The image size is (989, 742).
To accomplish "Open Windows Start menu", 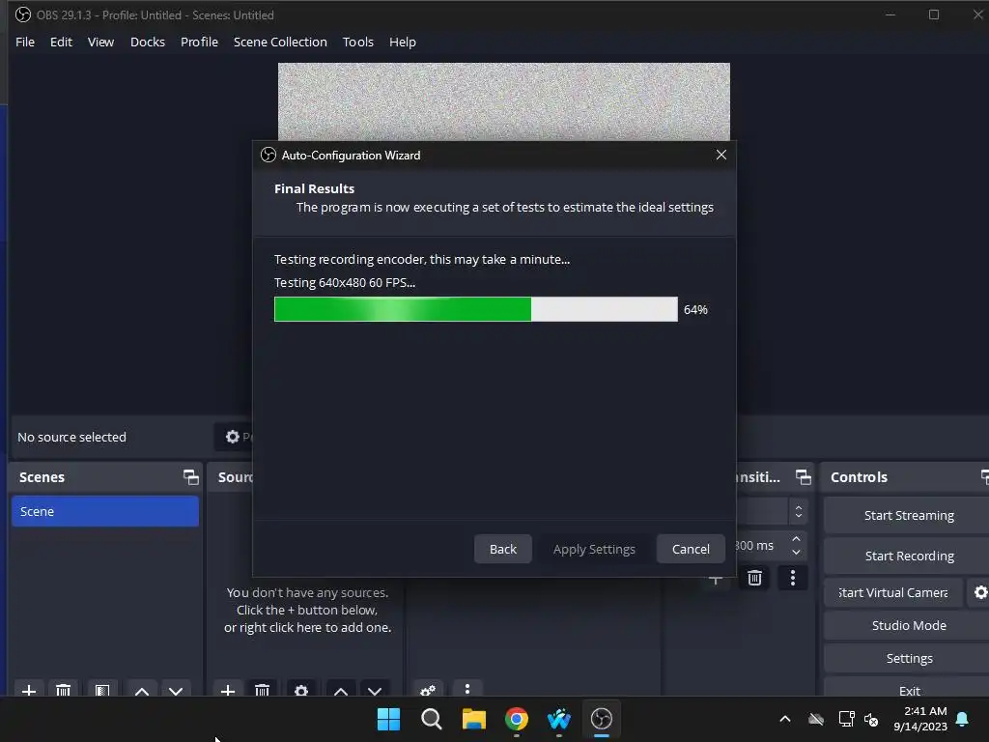I will [x=388, y=719].
